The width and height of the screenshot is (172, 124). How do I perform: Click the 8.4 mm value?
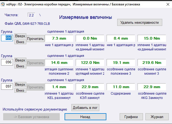tap(121, 38)
